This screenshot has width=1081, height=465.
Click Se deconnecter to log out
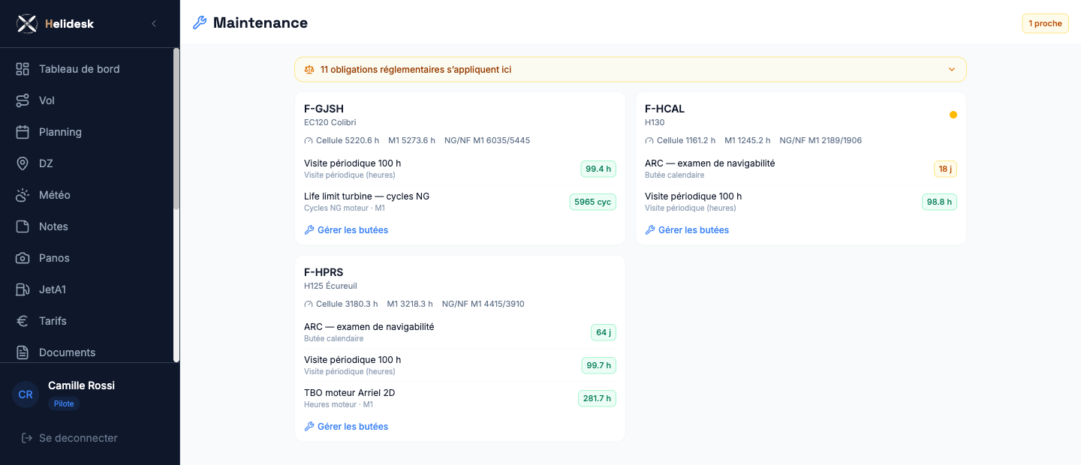coord(70,438)
